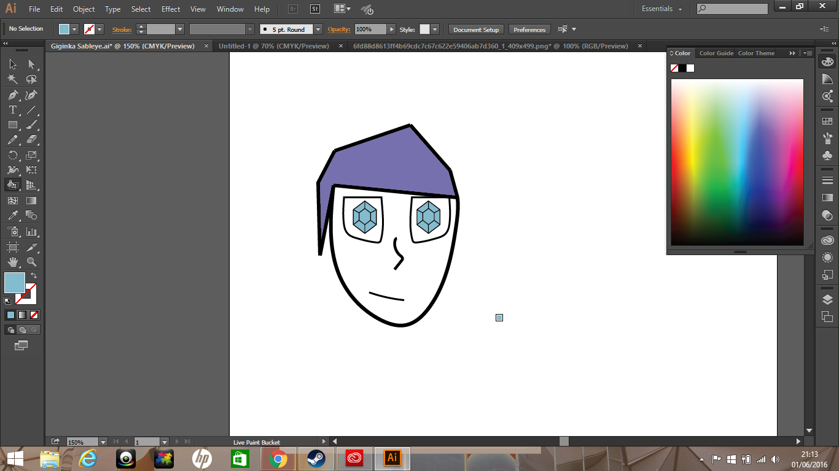
Task: Click the Bridge (Br) button
Action: pyautogui.click(x=293, y=9)
